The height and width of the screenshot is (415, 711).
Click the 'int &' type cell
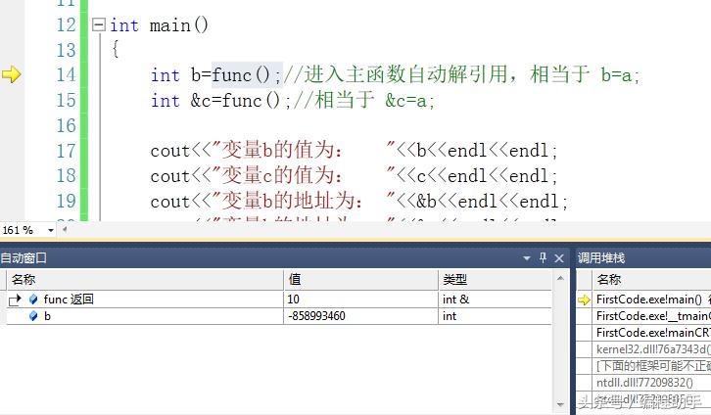coord(496,300)
